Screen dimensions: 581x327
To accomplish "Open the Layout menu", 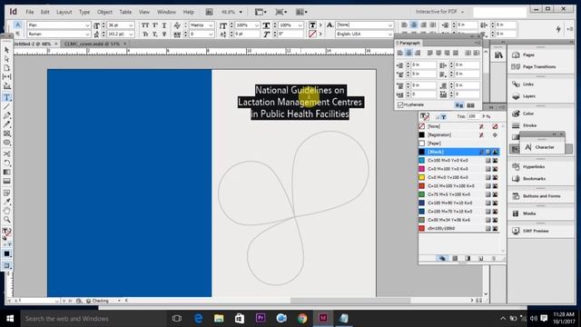I will click(x=64, y=12).
